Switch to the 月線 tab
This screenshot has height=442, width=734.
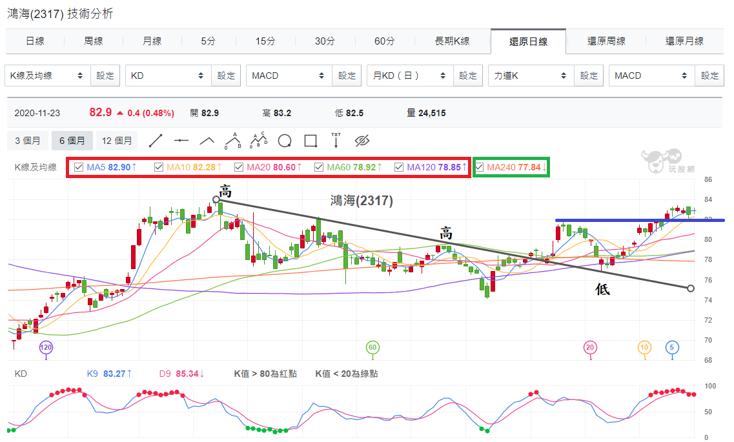tap(152, 41)
